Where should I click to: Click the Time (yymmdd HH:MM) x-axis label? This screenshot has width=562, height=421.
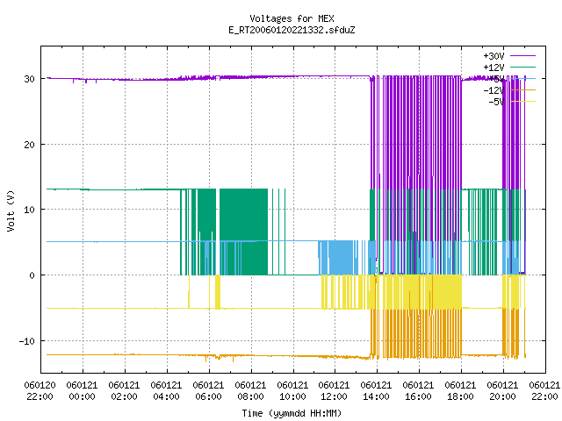point(292,413)
